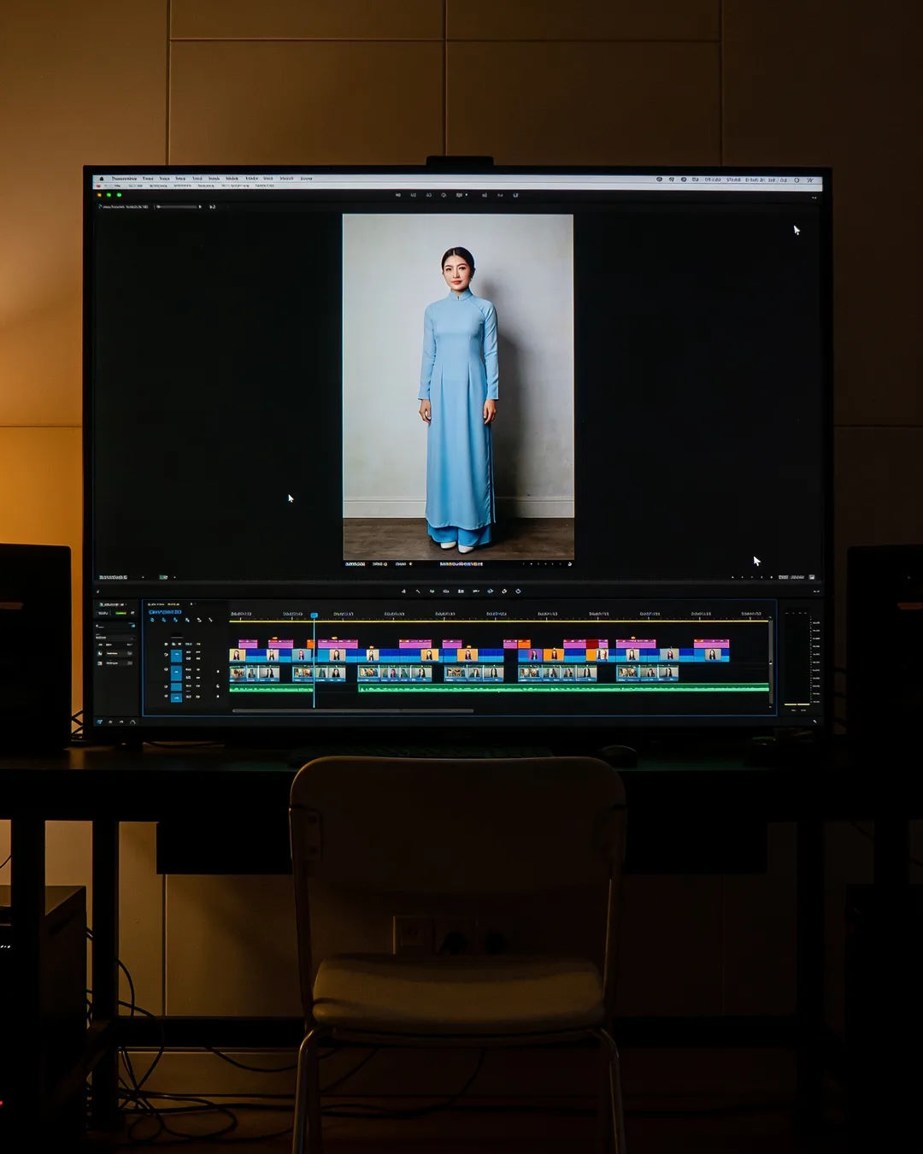The height and width of the screenshot is (1154, 923).
Task: Click the center transport button below the preview
Action: pyautogui.click(x=461, y=591)
